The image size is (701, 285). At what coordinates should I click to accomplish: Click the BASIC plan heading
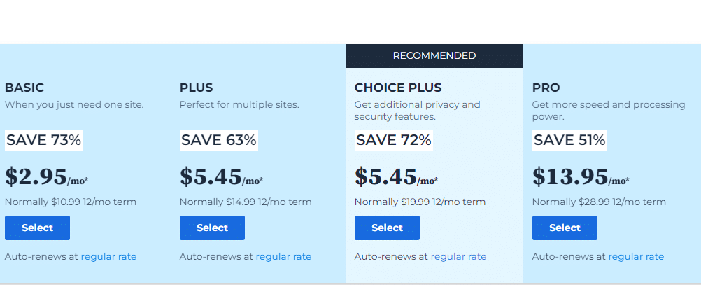[x=24, y=88]
